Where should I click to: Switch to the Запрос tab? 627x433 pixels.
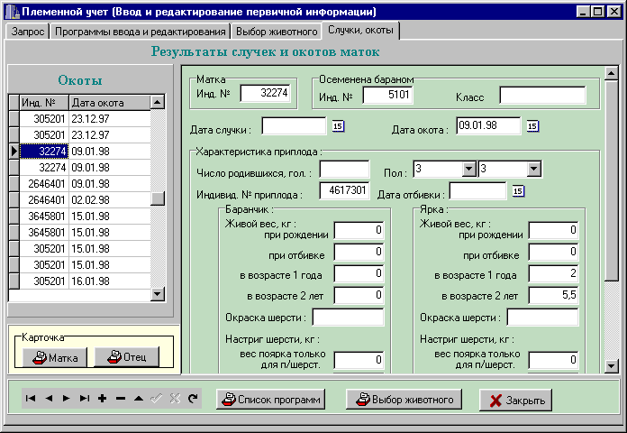coord(27,32)
